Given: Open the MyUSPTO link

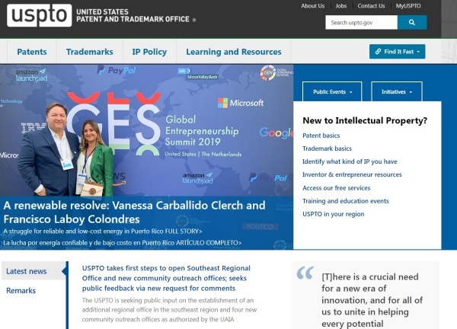Looking at the screenshot, I should tap(408, 6).
